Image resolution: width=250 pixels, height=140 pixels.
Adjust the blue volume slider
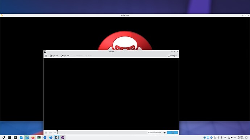[172, 132]
